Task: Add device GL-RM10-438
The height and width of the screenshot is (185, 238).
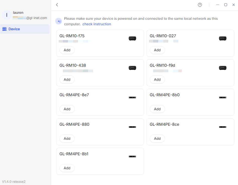Action: pyautogui.click(x=67, y=79)
